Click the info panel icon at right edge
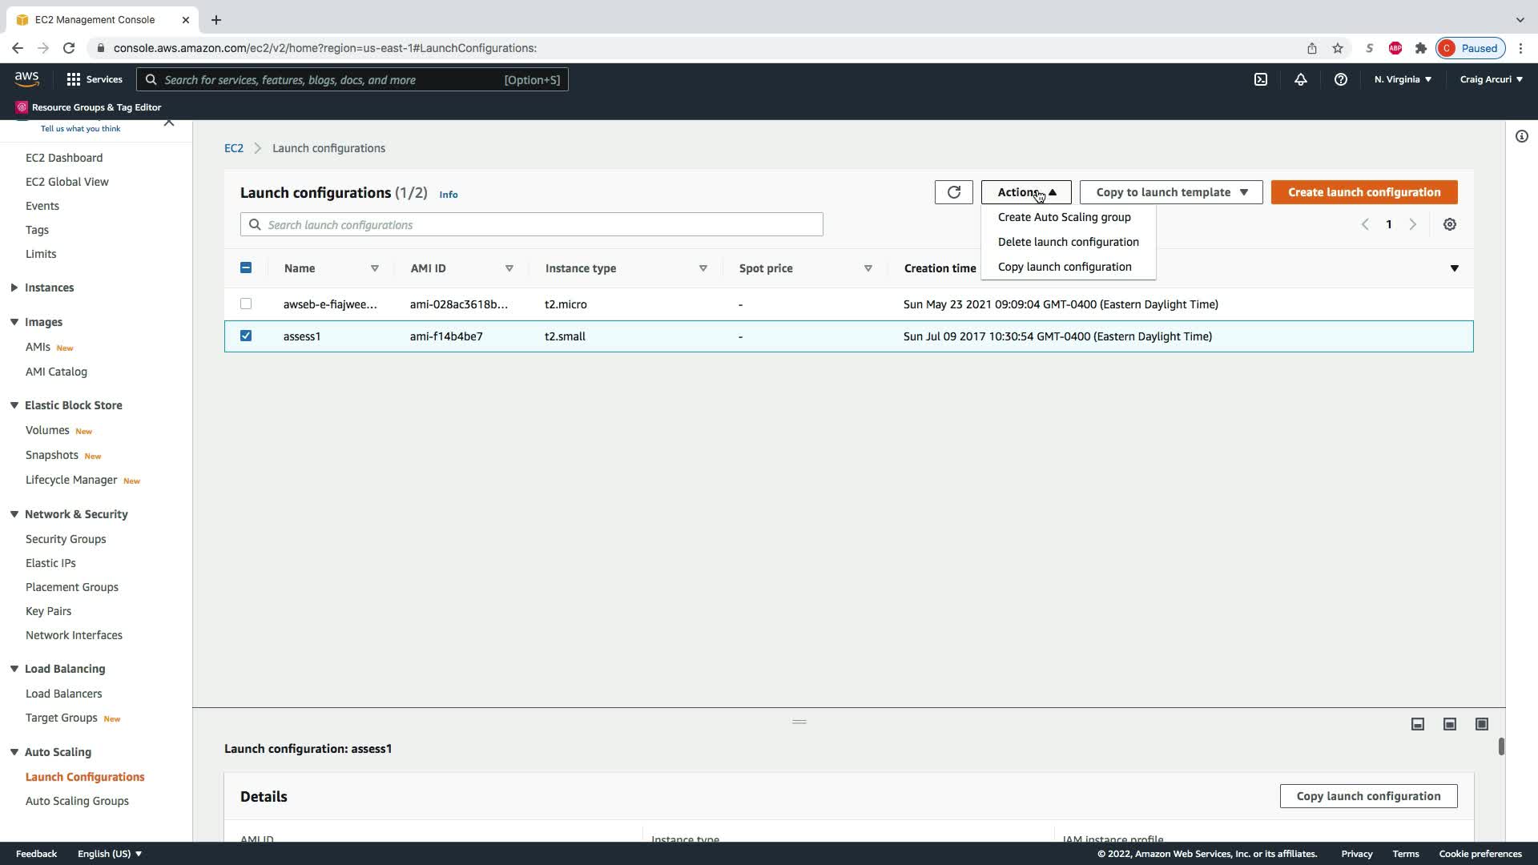This screenshot has width=1538, height=865. [1521, 136]
